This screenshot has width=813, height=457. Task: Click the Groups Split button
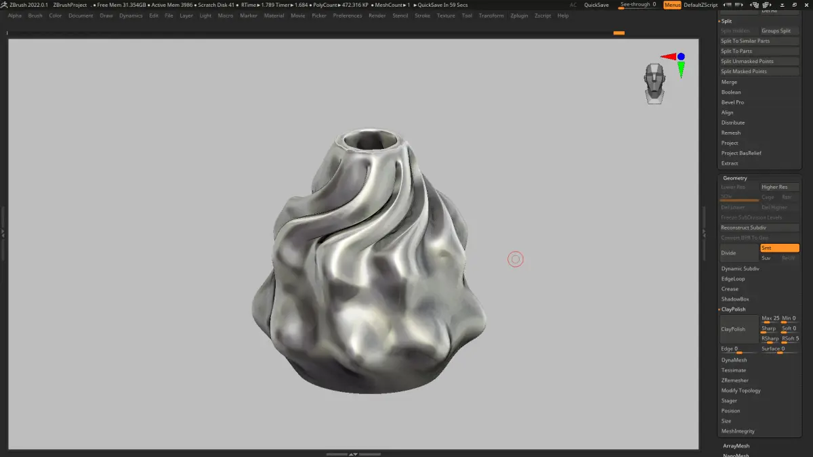pyautogui.click(x=780, y=31)
